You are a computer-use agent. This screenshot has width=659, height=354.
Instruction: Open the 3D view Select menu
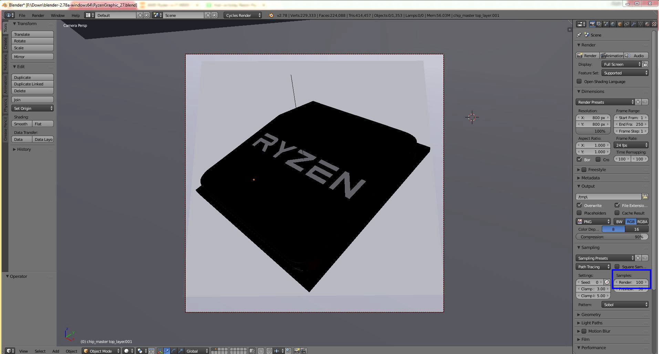pyautogui.click(x=40, y=351)
